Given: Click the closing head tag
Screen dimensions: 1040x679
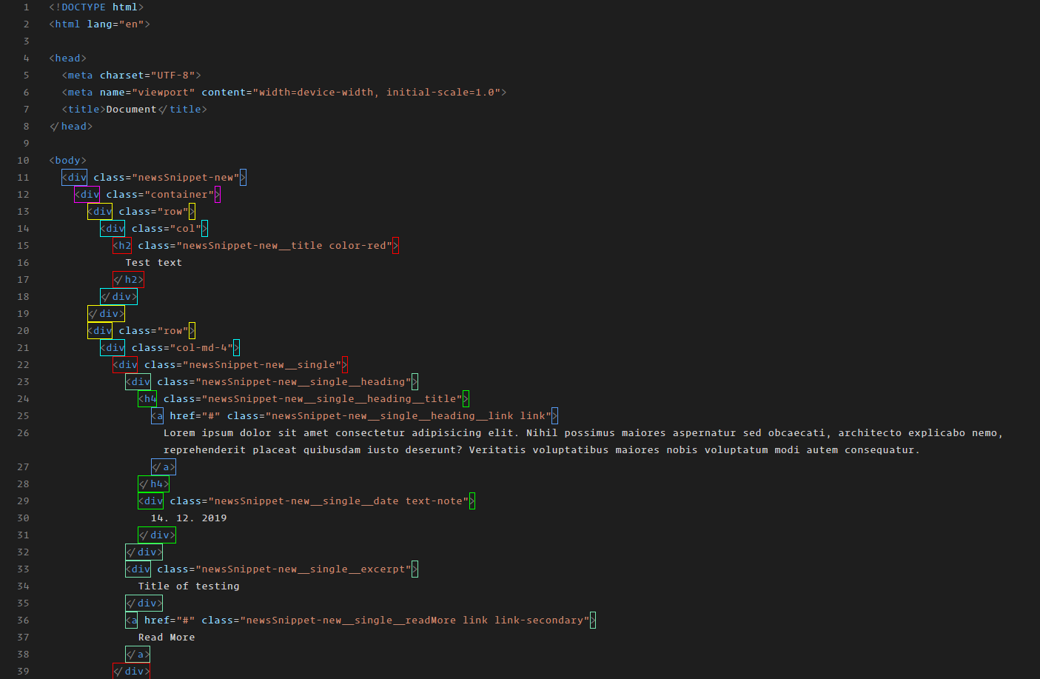Looking at the screenshot, I should [x=71, y=127].
